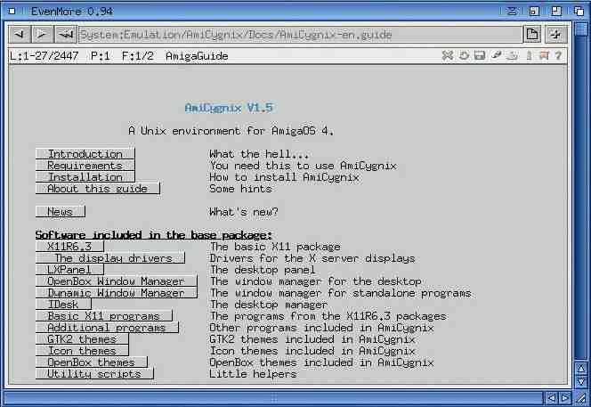Viewport: 591px width, 407px height.
Task: Click 'How to install AmiCygnix' text
Action: tap(284, 177)
